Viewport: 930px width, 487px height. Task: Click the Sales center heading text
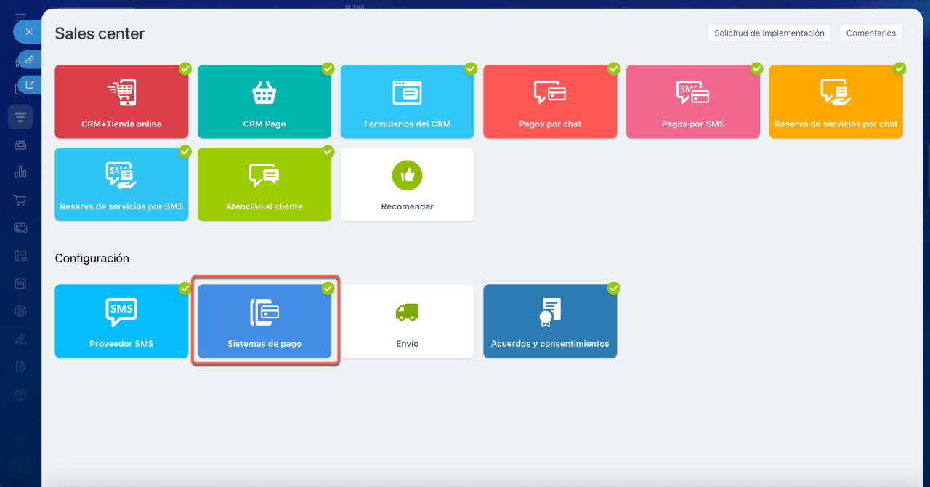point(100,33)
